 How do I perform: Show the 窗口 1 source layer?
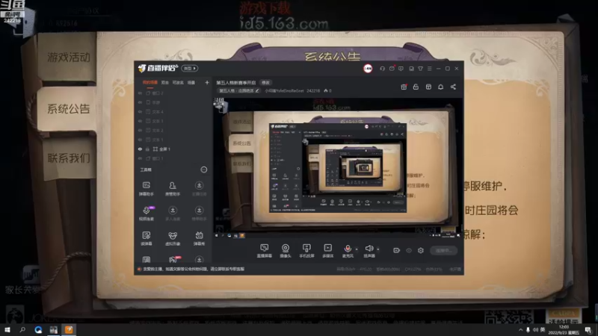140,158
